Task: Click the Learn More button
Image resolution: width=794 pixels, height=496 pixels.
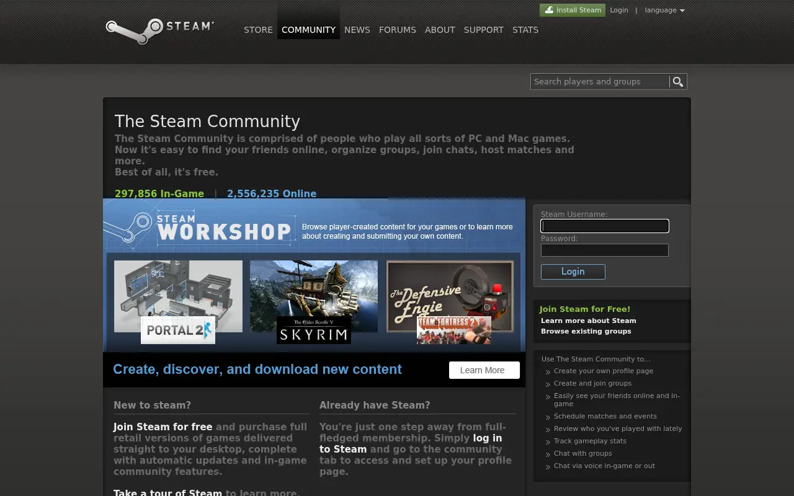Action: (x=484, y=370)
